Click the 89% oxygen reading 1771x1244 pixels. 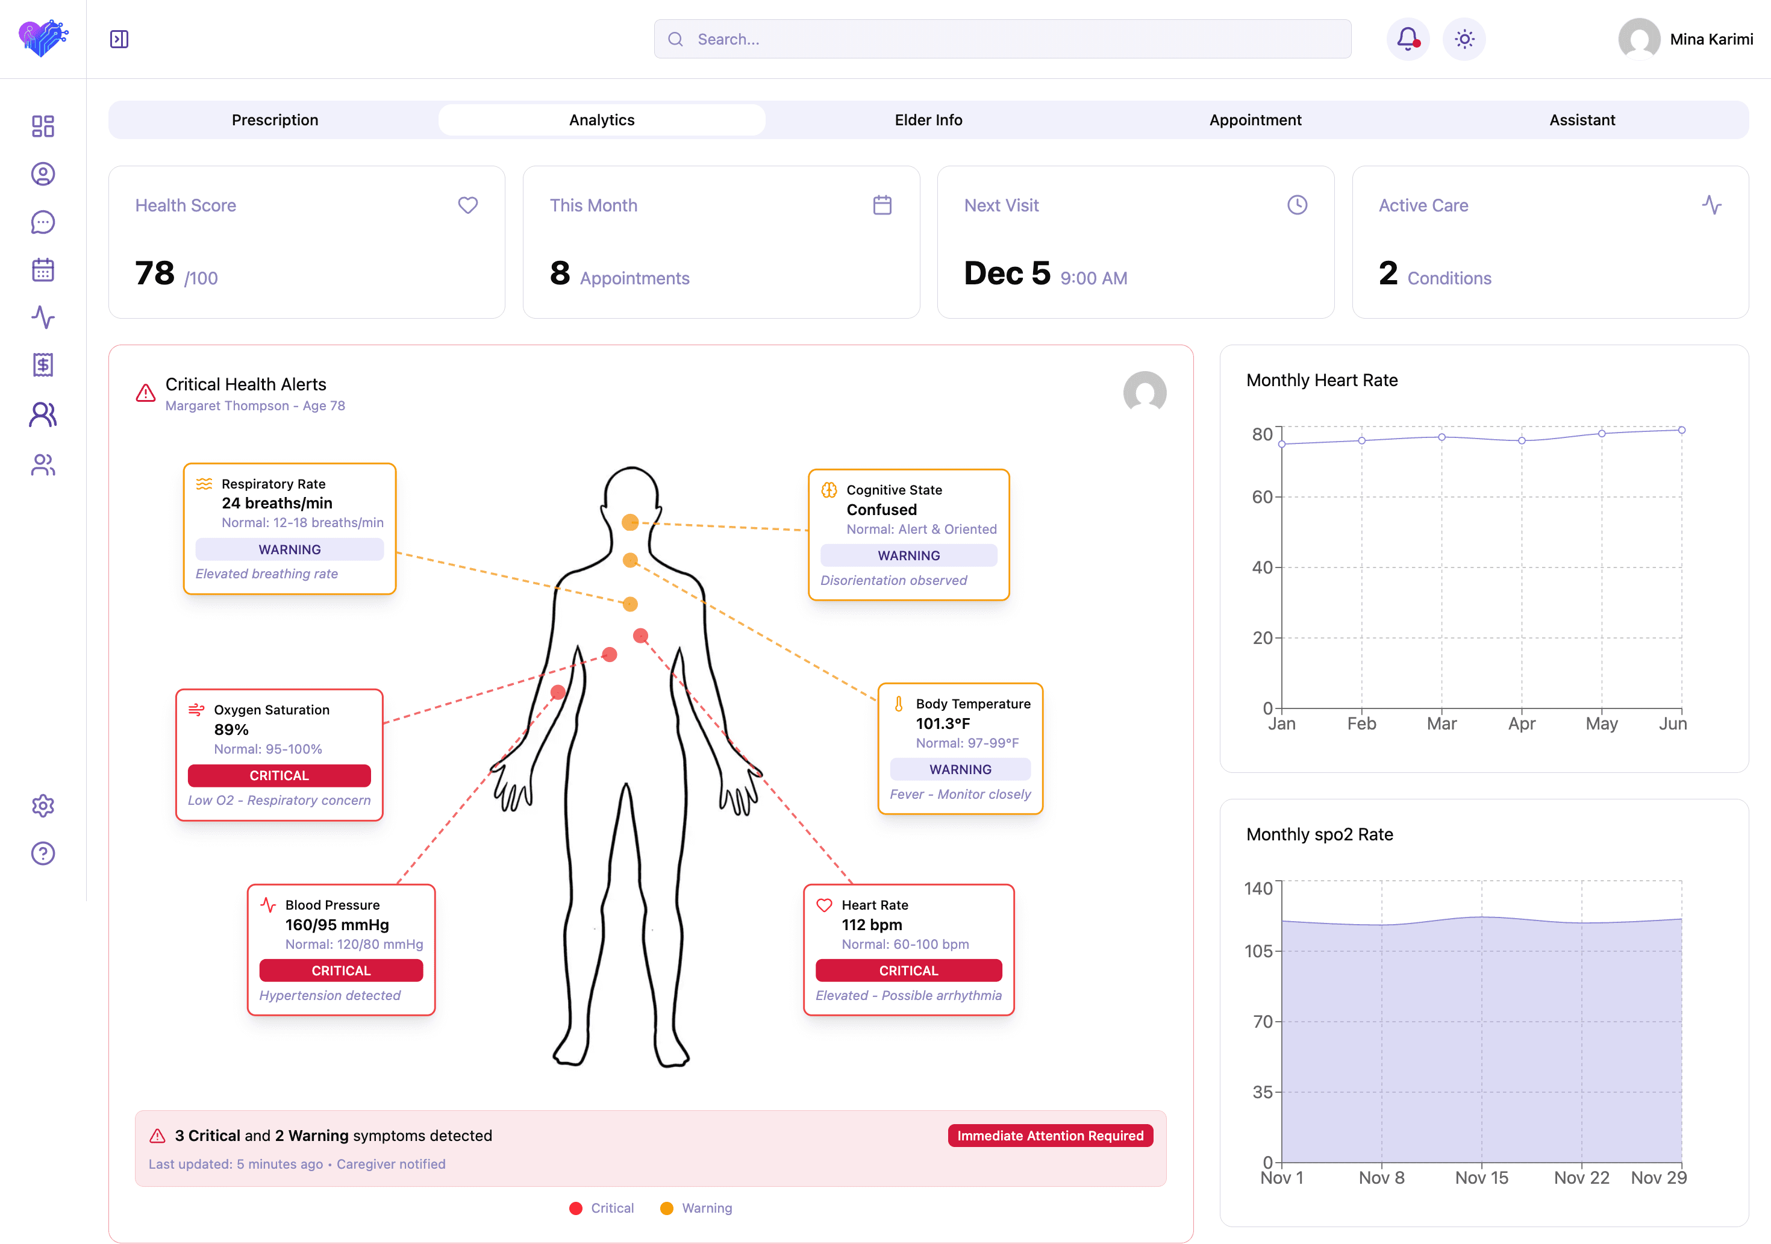click(x=231, y=730)
